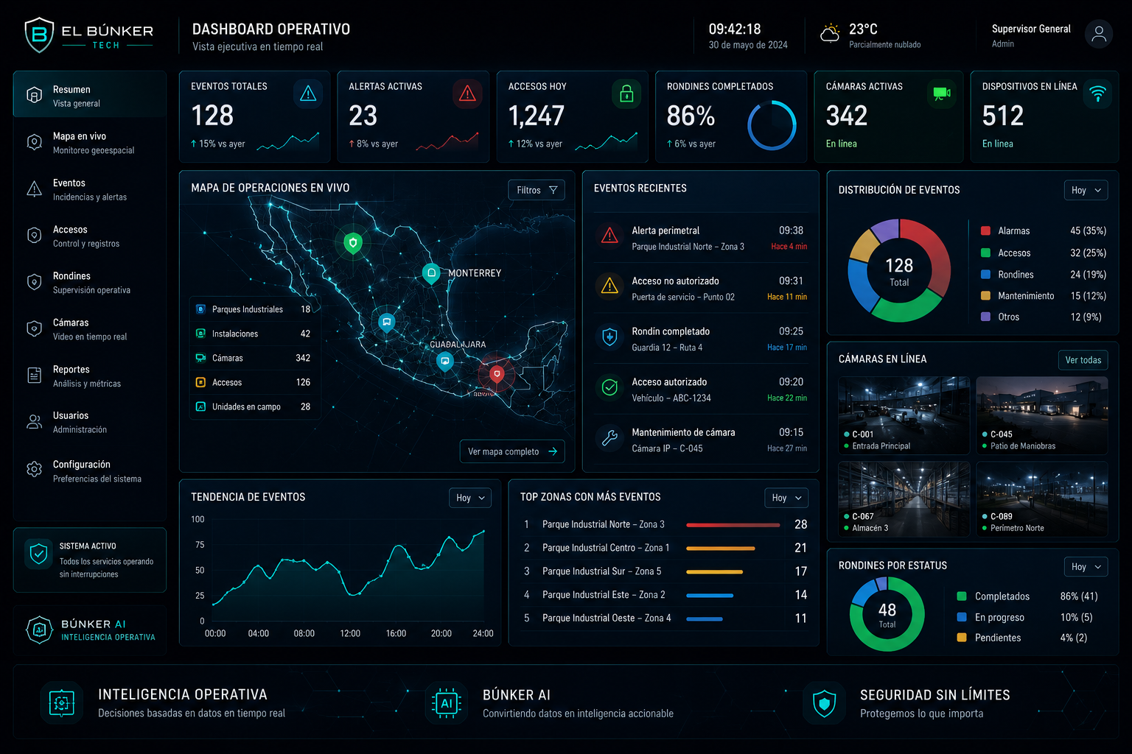The image size is (1132, 754).
Task: Click the green Accesos legend swatch
Action: click(985, 253)
